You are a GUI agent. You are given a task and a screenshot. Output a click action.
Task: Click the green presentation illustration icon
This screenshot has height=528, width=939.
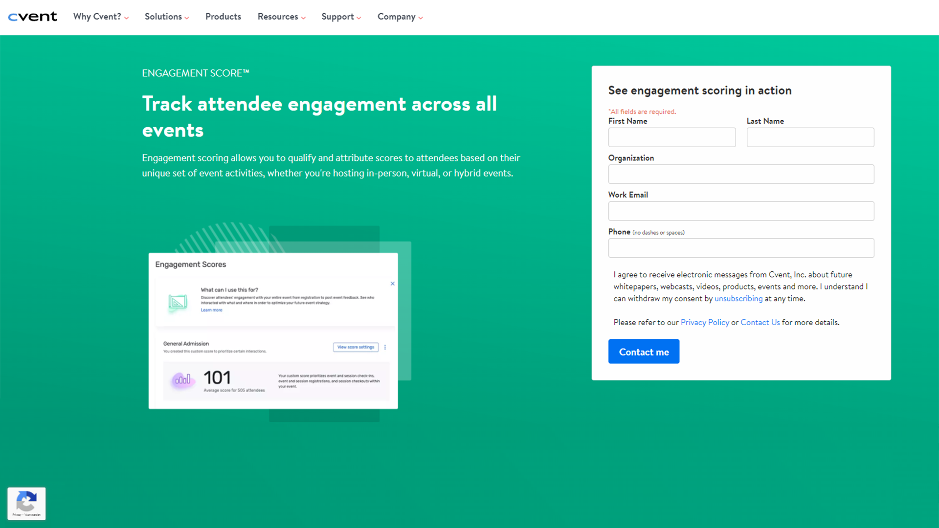click(178, 302)
